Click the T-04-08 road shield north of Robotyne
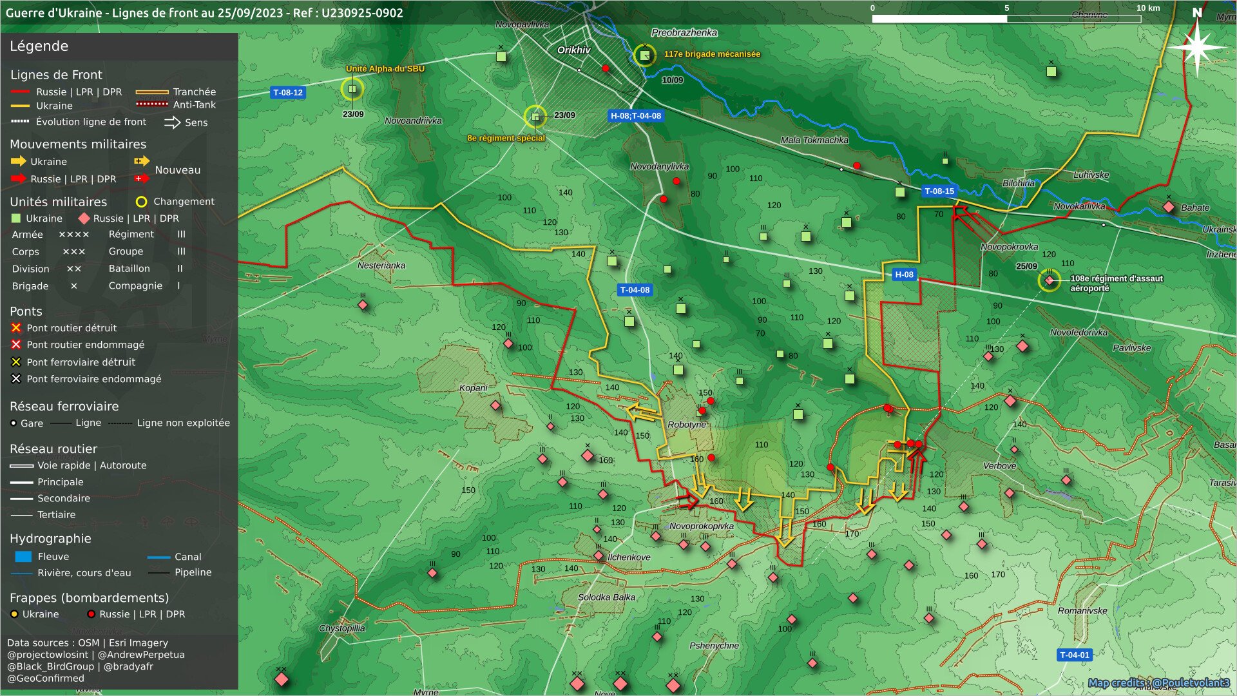Screen dimensions: 1237x696 635,290
